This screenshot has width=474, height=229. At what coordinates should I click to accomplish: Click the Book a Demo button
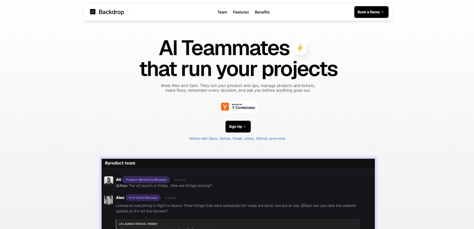point(371,12)
